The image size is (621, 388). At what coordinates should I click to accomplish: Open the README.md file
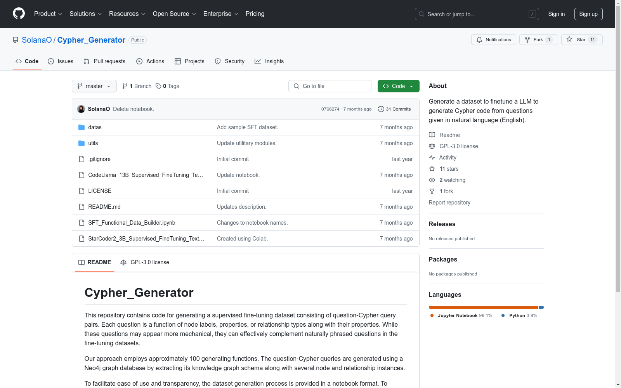104,207
